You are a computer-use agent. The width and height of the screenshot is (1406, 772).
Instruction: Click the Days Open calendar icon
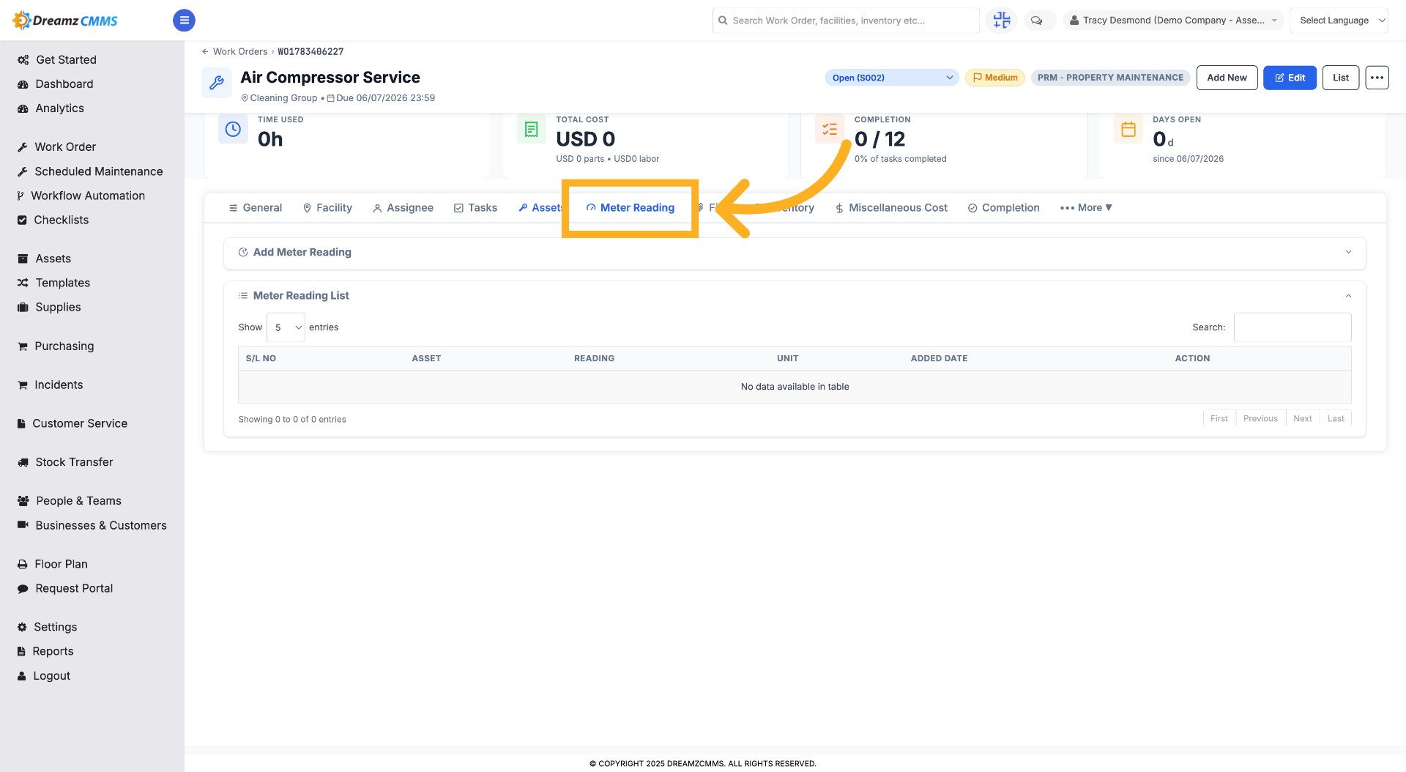(1128, 129)
